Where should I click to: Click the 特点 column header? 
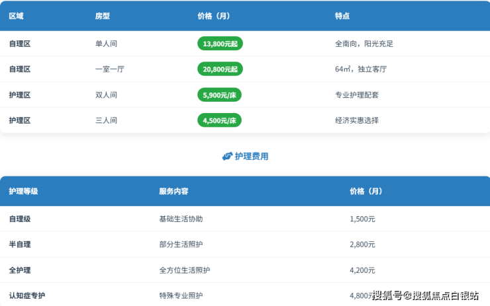(342, 16)
